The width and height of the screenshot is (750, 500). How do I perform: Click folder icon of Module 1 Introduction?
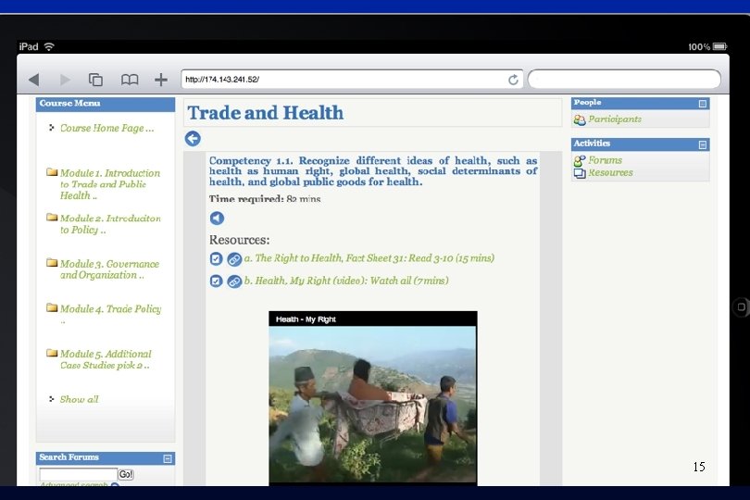point(52,172)
